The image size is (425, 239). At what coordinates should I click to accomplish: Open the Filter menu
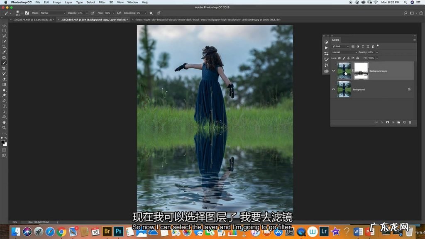coord(102,2)
